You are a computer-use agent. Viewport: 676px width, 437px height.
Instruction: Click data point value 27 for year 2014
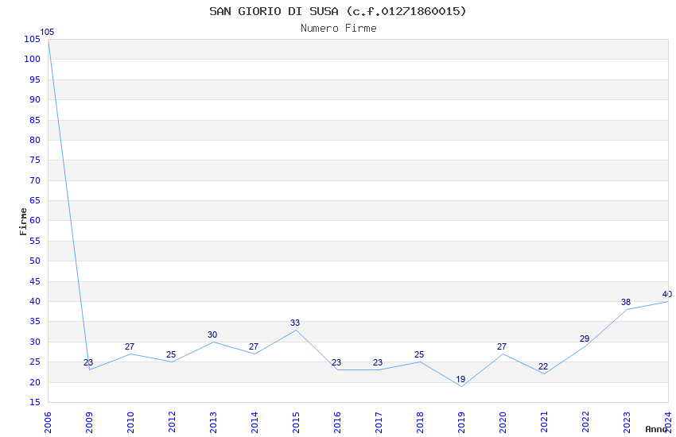[254, 346]
